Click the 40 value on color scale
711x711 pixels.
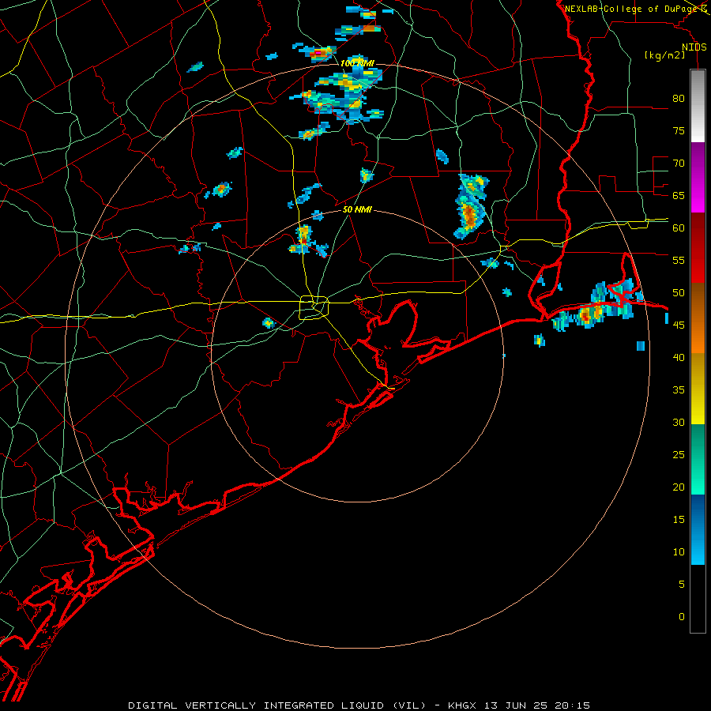tap(679, 357)
